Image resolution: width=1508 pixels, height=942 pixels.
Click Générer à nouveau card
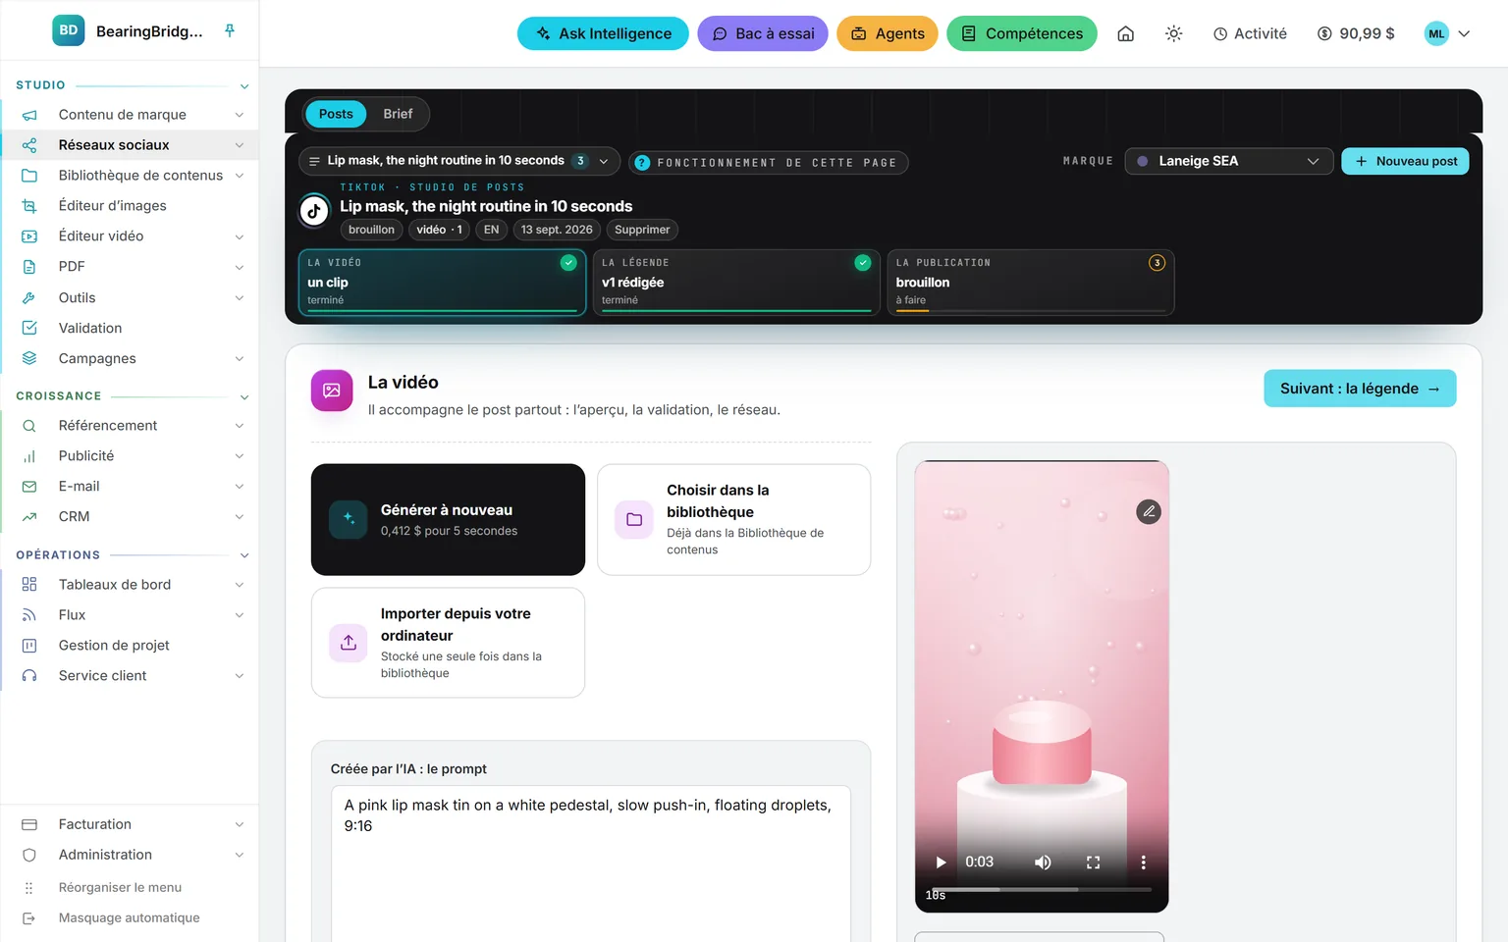(x=448, y=519)
